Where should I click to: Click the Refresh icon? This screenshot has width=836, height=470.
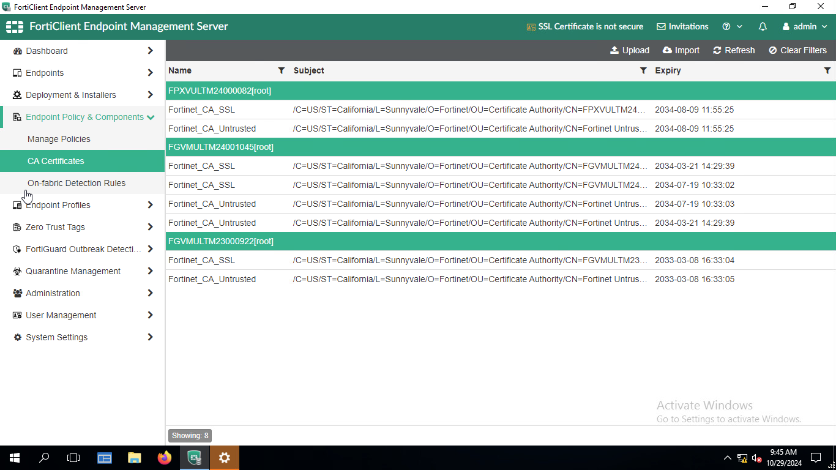717,50
